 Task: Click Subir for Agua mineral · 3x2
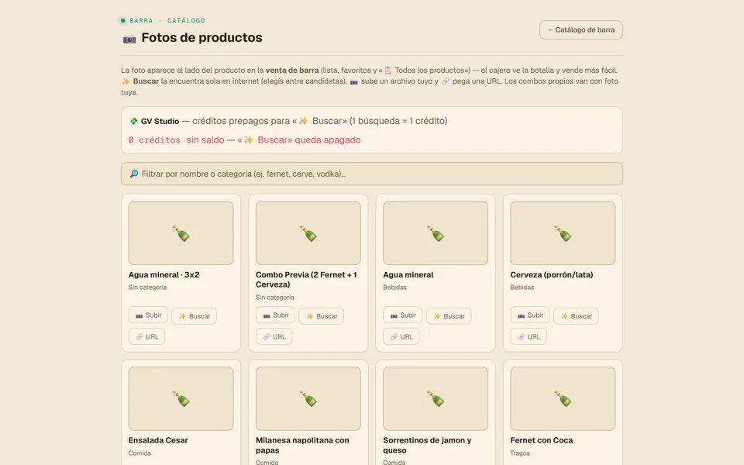[x=148, y=315]
